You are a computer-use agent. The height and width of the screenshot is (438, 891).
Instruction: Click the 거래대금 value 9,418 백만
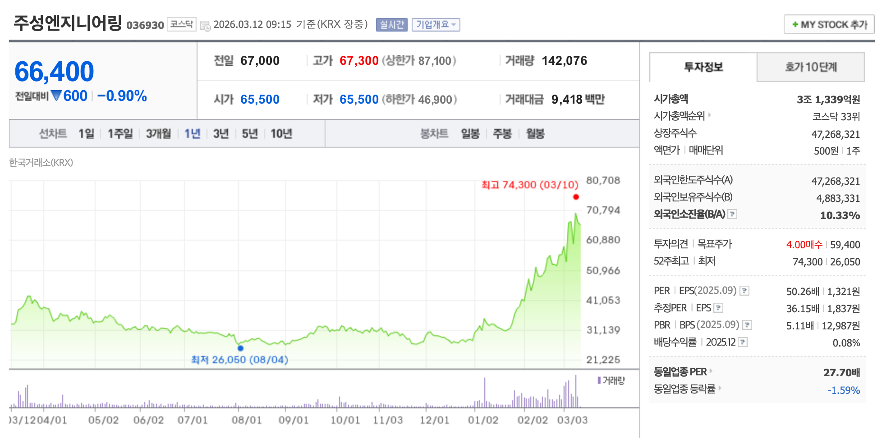coord(578,100)
